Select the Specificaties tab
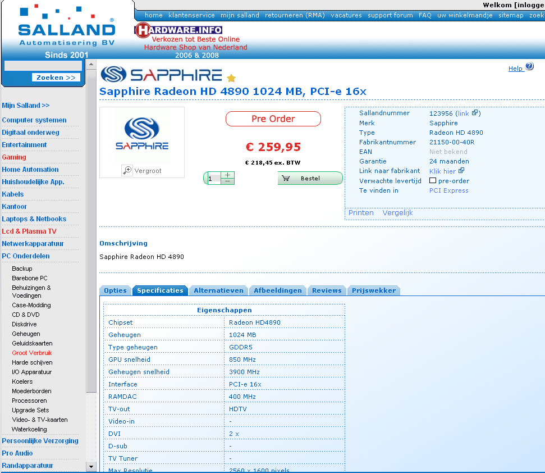Screen dimensions: 545x473 click(160, 290)
